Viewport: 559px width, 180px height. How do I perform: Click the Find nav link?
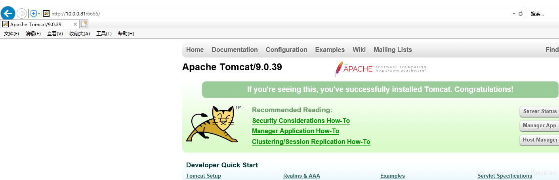tap(552, 50)
